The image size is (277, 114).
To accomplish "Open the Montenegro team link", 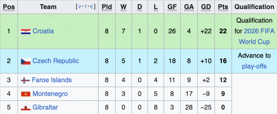I will tap(50, 94).
